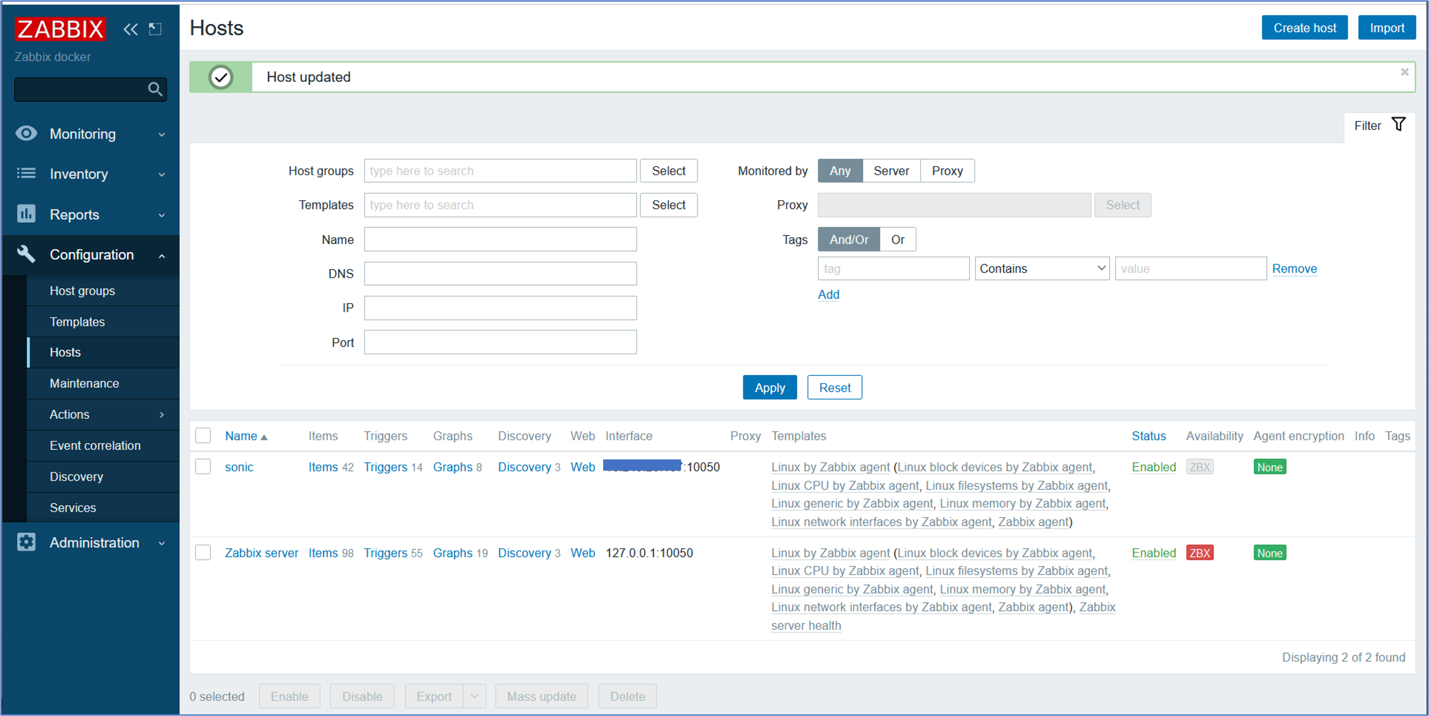Sort hosts by Status column
The image size is (1429, 716).
coord(1148,436)
